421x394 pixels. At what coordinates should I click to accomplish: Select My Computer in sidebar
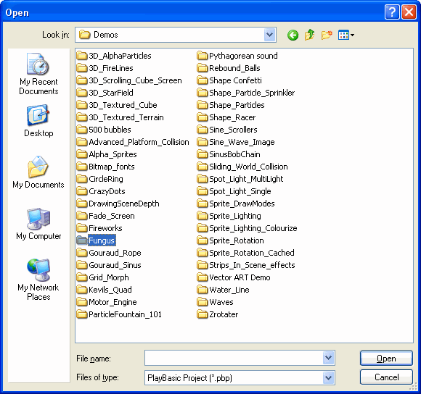[38, 224]
